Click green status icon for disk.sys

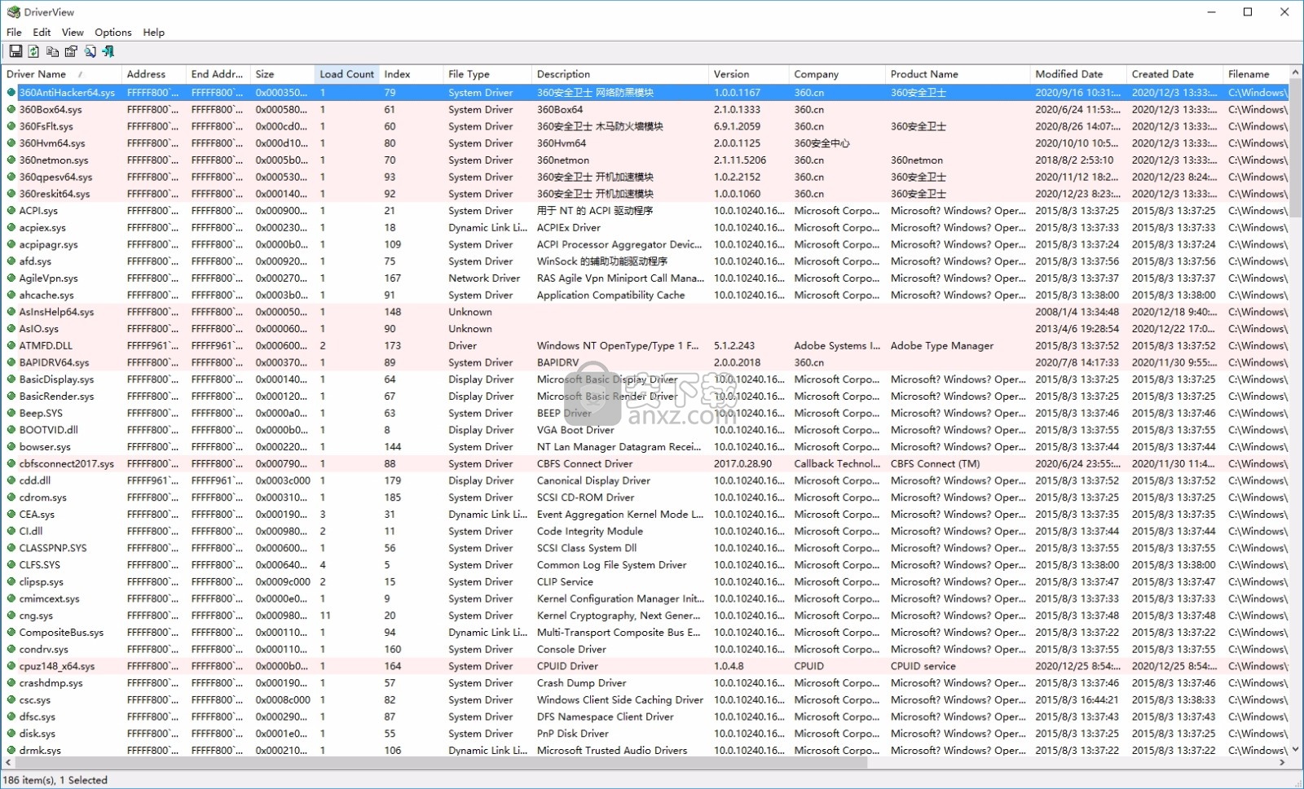coord(11,734)
